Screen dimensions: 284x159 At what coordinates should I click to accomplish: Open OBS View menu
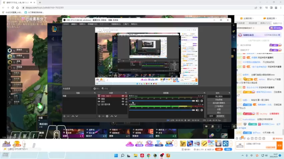pyautogui.click(x=82, y=24)
